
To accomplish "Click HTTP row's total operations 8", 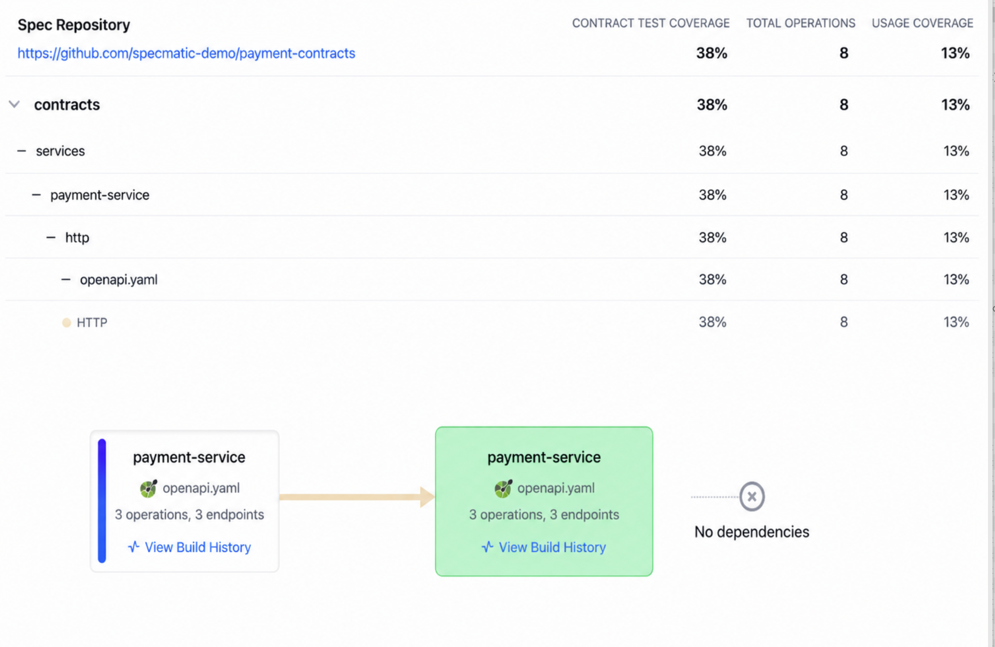I will point(844,322).
